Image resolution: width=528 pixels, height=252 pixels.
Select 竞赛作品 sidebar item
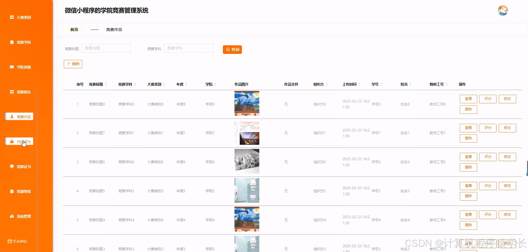click(19, 117)
